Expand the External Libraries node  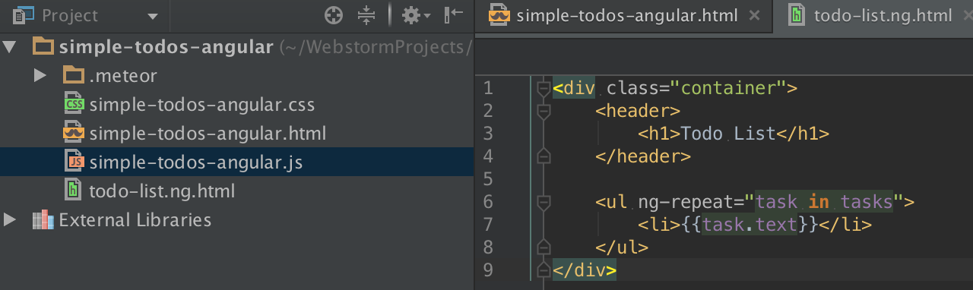pos(9,220)
